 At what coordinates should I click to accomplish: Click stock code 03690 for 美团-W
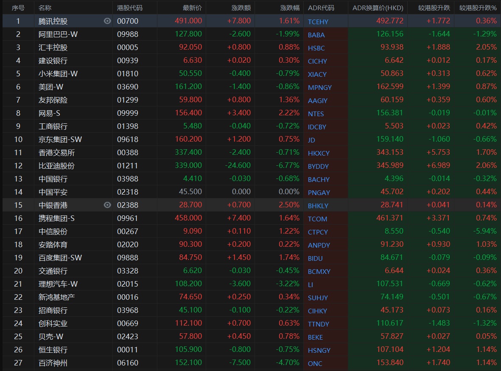pos(128,87)
